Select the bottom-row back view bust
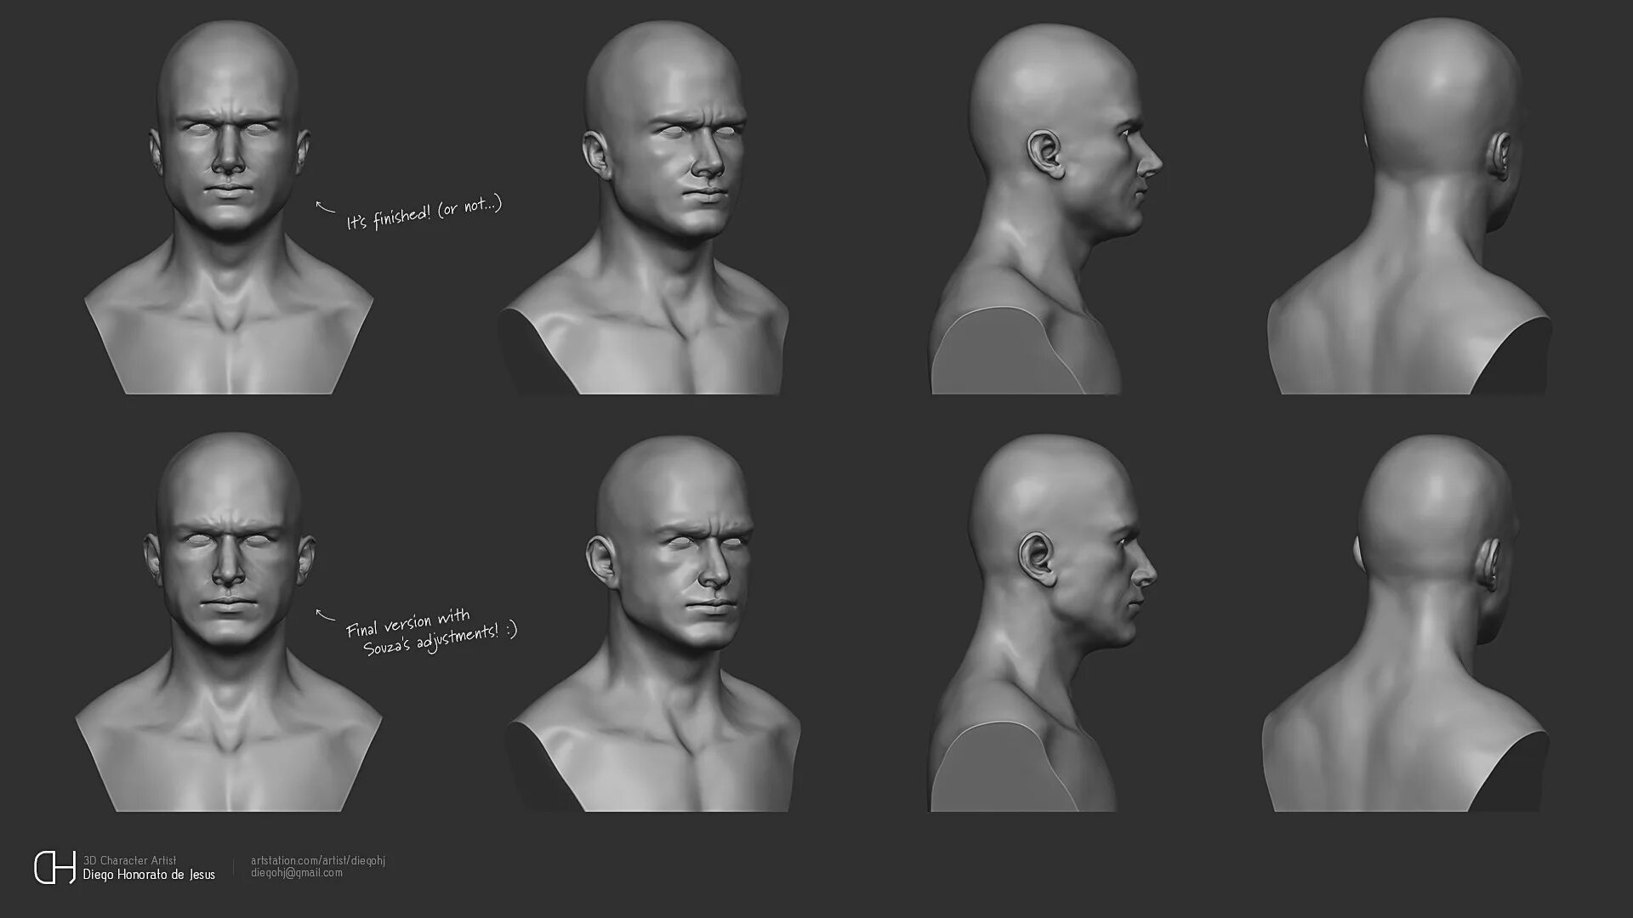 coord(1408,629)
